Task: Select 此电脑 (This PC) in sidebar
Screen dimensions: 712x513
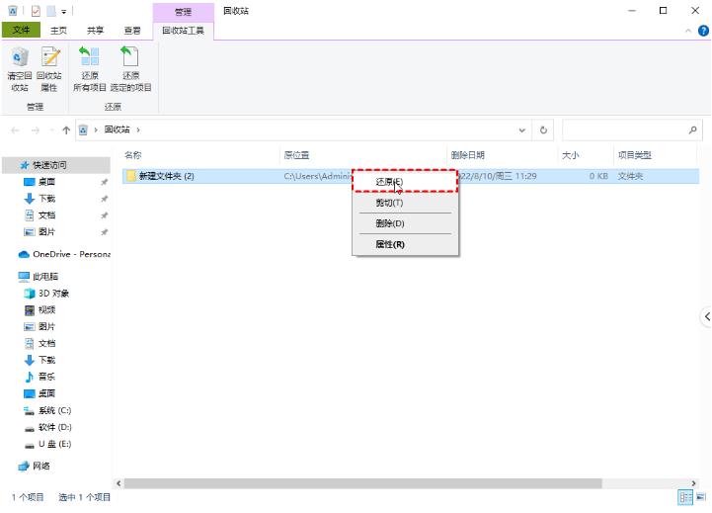Action: tap(39, 276)
